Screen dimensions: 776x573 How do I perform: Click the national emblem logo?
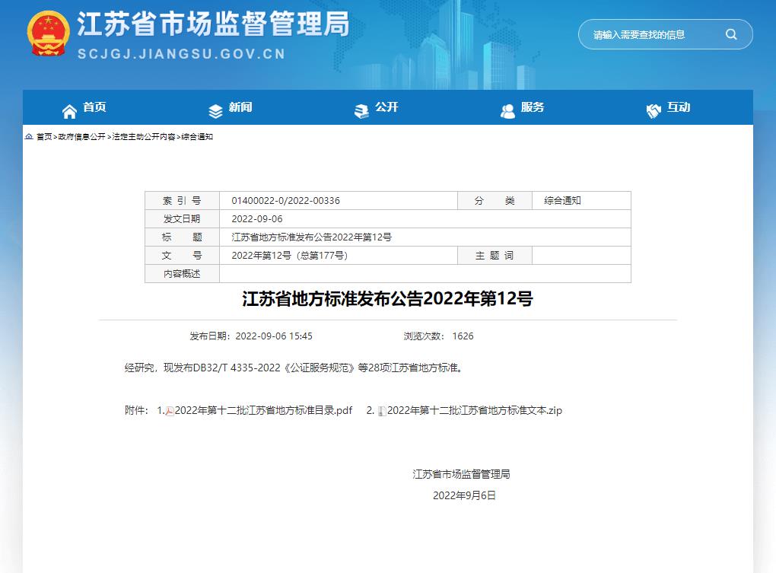(x=48, y=33)
